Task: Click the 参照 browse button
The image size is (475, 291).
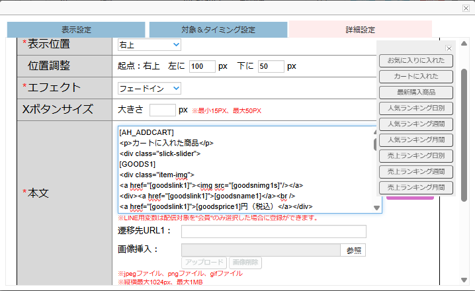Action: 353,250
